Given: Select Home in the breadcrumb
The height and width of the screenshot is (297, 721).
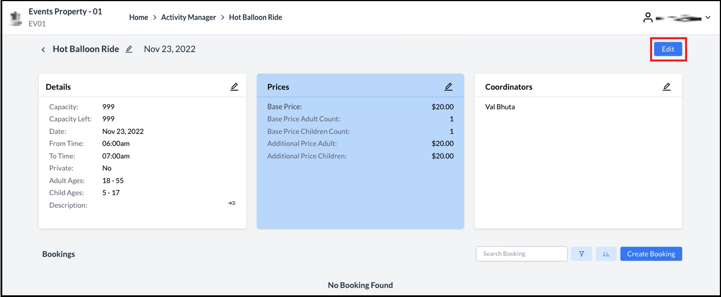Looking at the screenshot, I should pyautogui.click(x=139, y=17).
